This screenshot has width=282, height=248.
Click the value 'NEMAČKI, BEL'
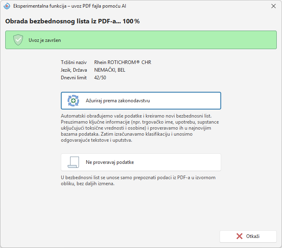click(x=110, y=70)
